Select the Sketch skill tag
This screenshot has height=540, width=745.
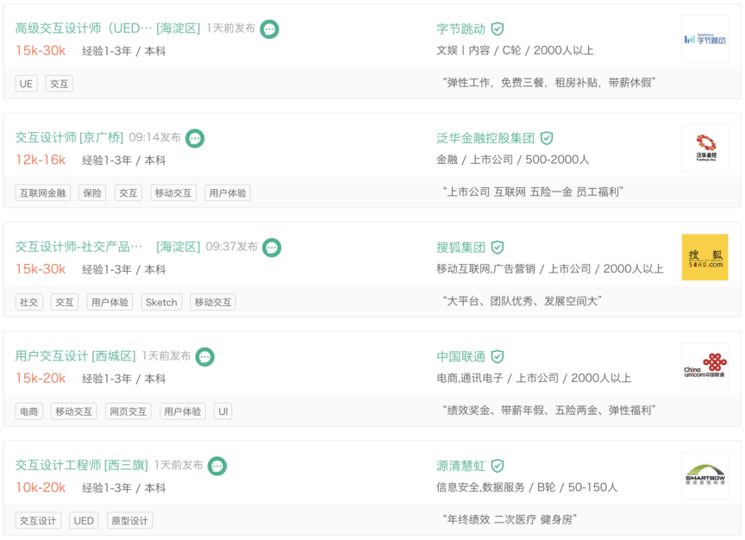[x=161, y=302]
